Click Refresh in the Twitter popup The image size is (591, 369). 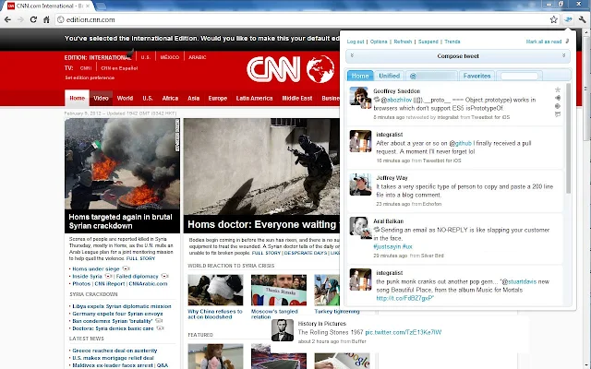403,42
